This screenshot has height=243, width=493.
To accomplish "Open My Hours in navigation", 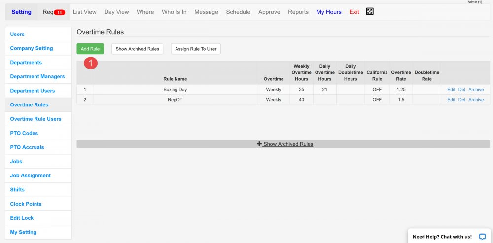I will coord(329,12).
